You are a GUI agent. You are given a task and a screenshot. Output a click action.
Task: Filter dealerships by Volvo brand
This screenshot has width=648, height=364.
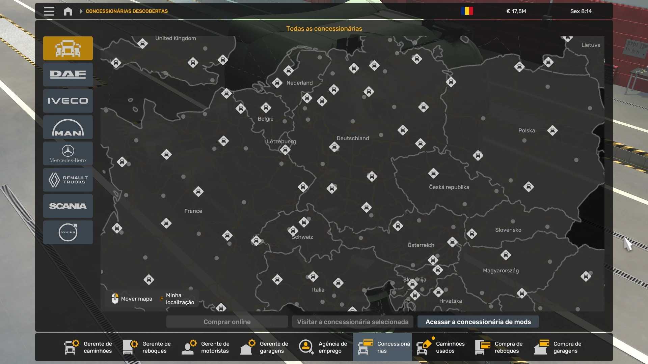68,232
